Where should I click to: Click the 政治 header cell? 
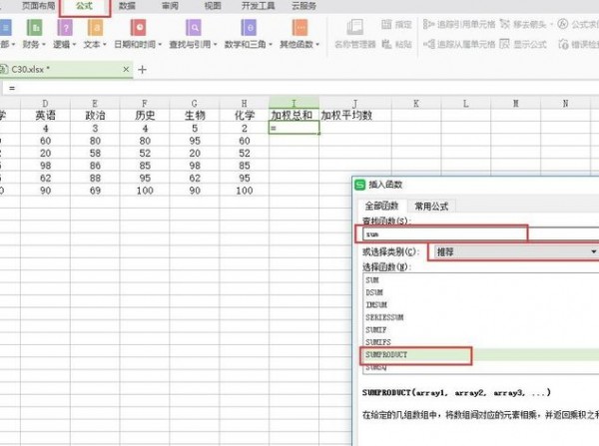click(95, 116)
